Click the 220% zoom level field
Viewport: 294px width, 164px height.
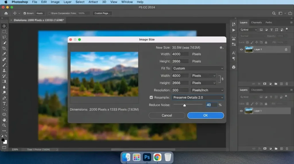(x=15, y=150)
